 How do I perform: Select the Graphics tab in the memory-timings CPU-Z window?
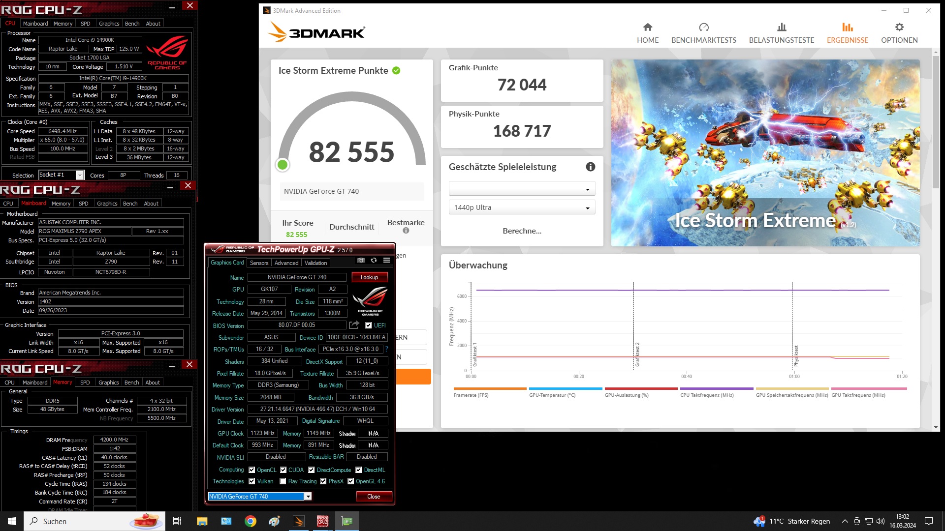[x=109, y=383]
